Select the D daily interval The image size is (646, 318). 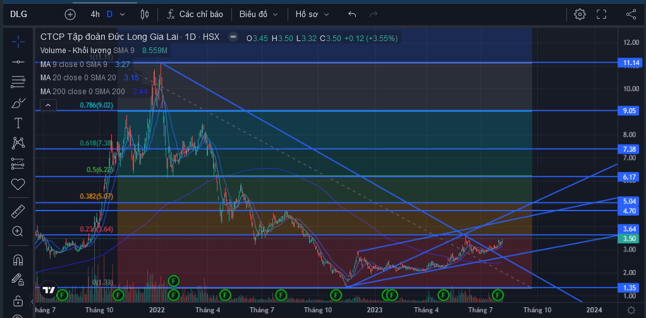coord(109,15)
